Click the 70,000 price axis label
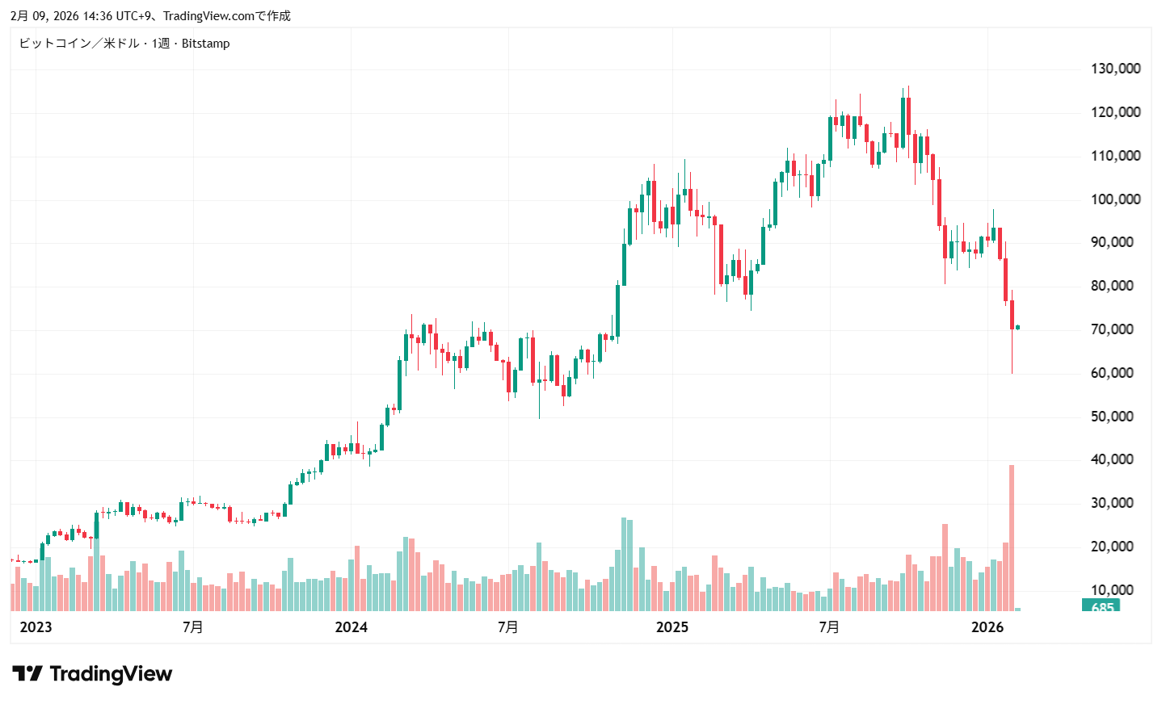 click(1112, 329)
